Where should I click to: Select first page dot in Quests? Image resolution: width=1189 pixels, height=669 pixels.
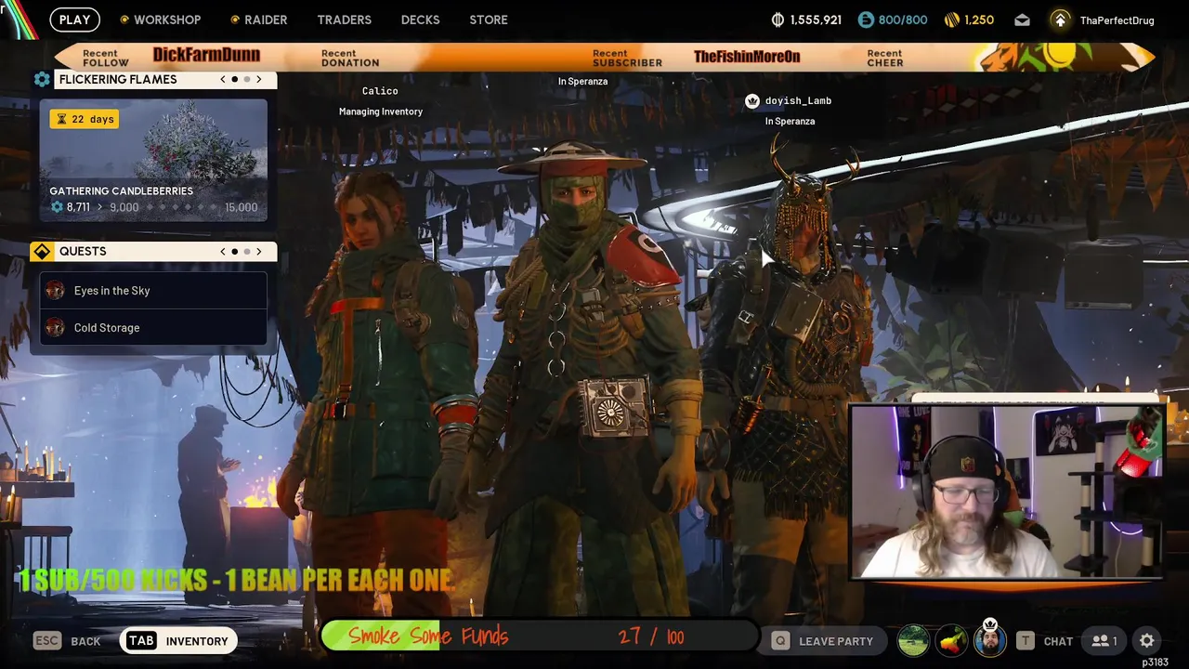coord(235,252)
